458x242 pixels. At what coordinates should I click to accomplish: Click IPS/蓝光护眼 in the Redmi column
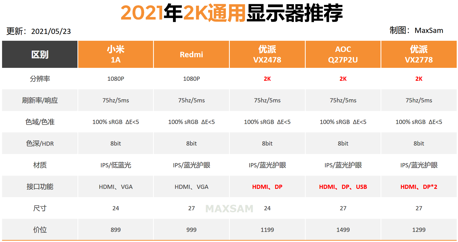tap(191, 165)
